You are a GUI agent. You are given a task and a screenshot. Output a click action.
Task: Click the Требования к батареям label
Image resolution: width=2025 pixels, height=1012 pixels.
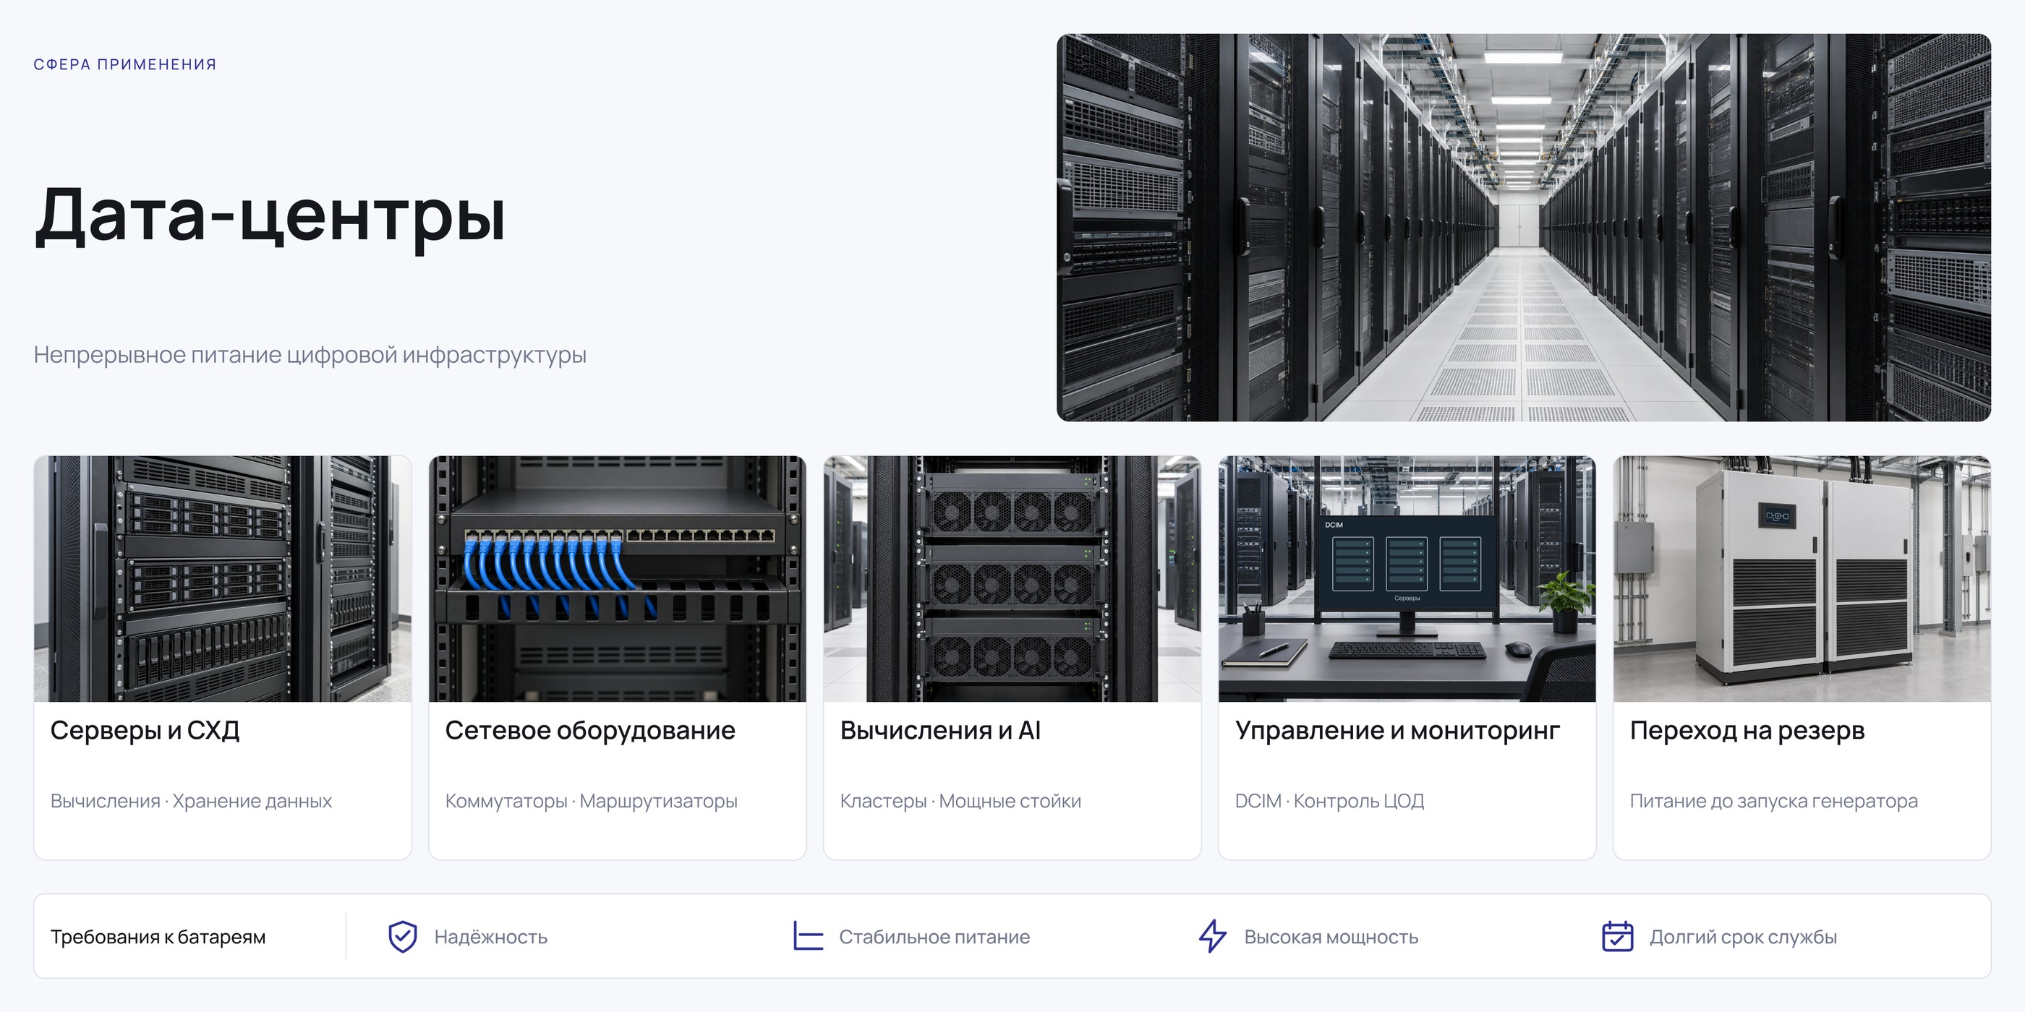(158, 937)
